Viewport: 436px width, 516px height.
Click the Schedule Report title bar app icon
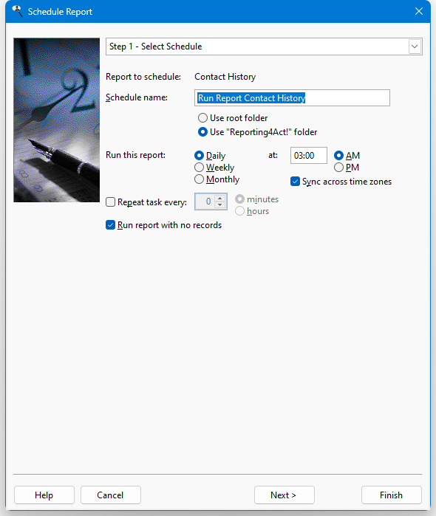point(17,11)
